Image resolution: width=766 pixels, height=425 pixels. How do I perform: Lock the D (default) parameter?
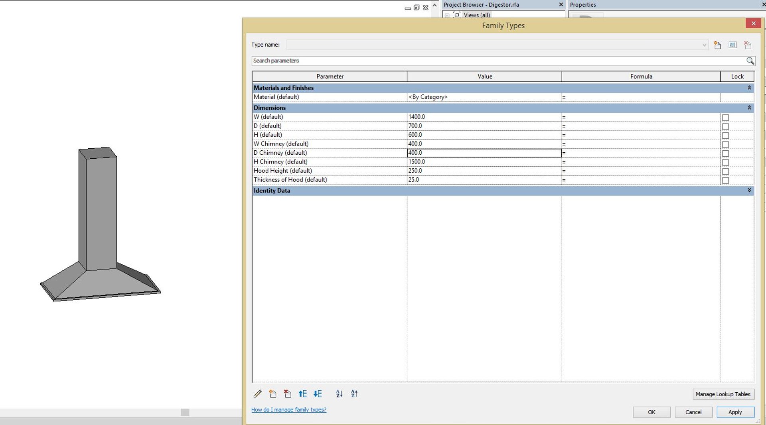coord(725,126)
